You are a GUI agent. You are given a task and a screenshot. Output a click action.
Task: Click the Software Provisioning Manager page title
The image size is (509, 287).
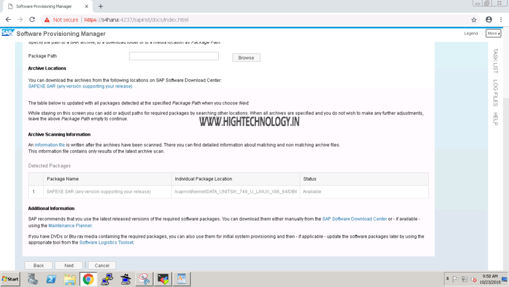(x=61, y=34)
